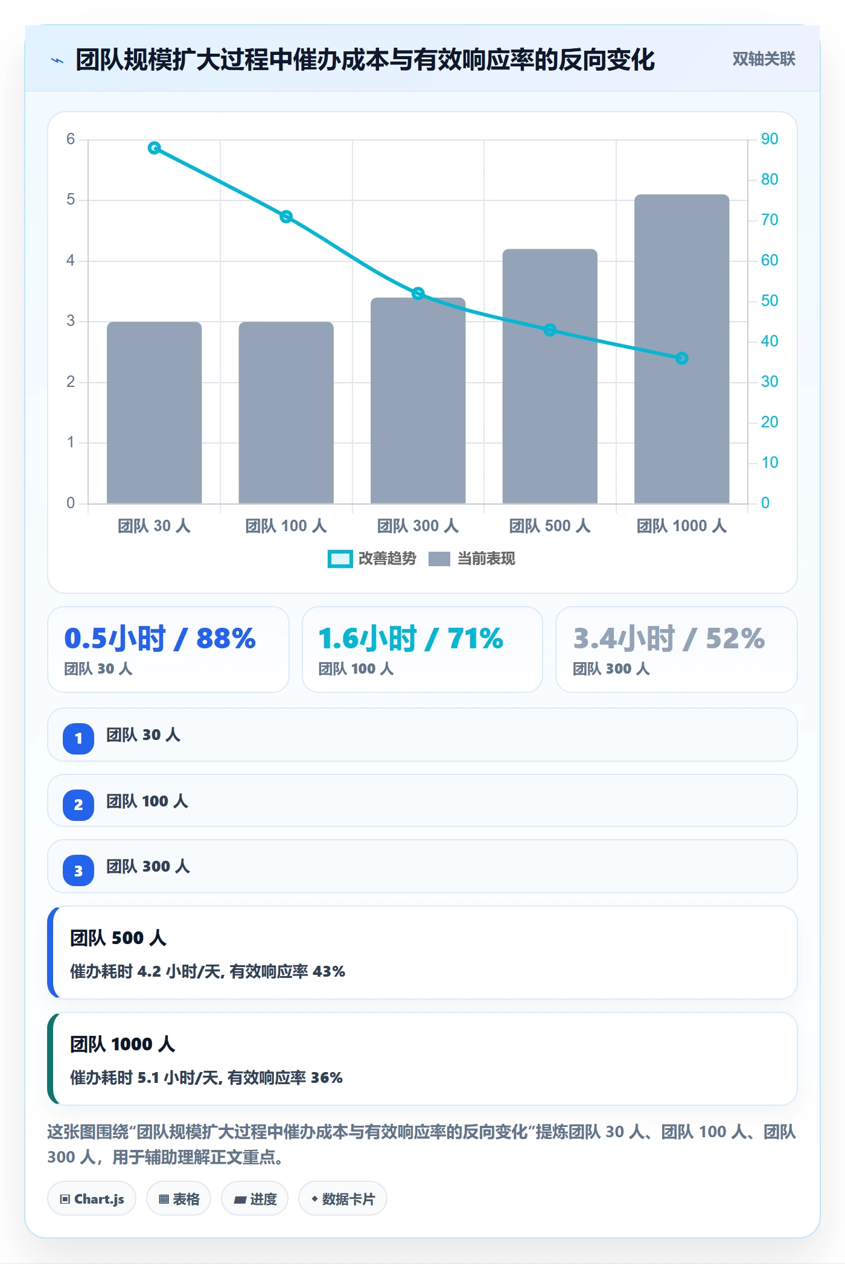845x1264 pixels.
Task: Click the text 催办耗时 5.1 小时/天
Action: [147, 1078]
